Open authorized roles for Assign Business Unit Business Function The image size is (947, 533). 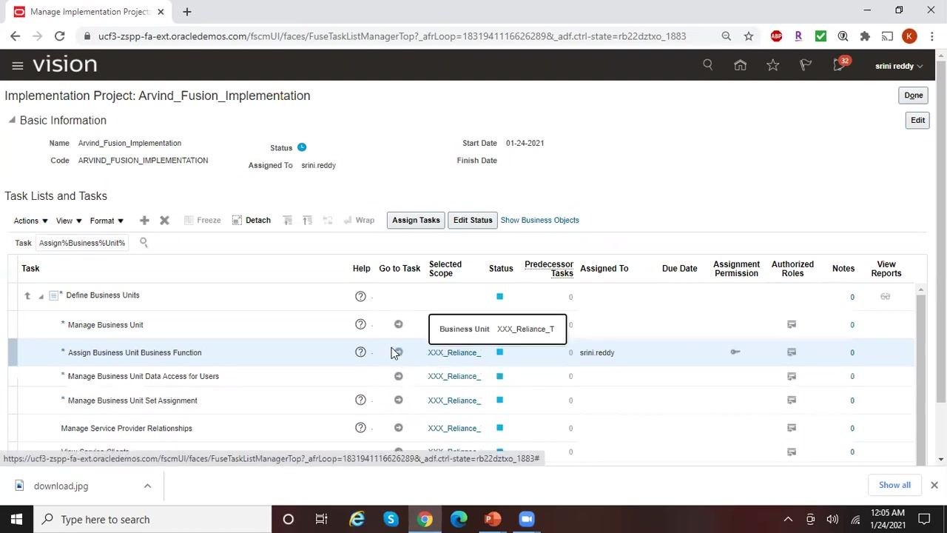click(792, 352)
